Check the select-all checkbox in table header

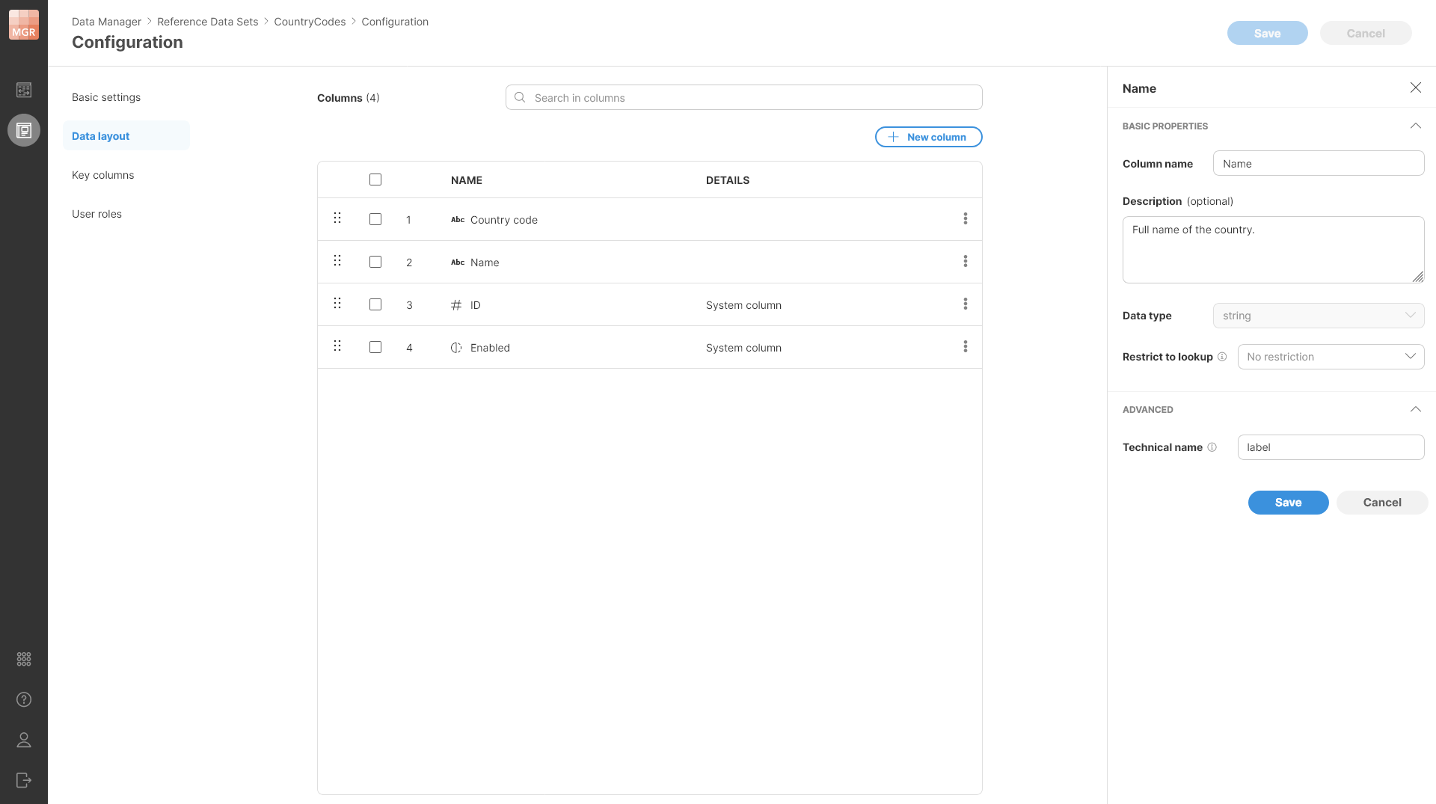click(x=375, y=179)
